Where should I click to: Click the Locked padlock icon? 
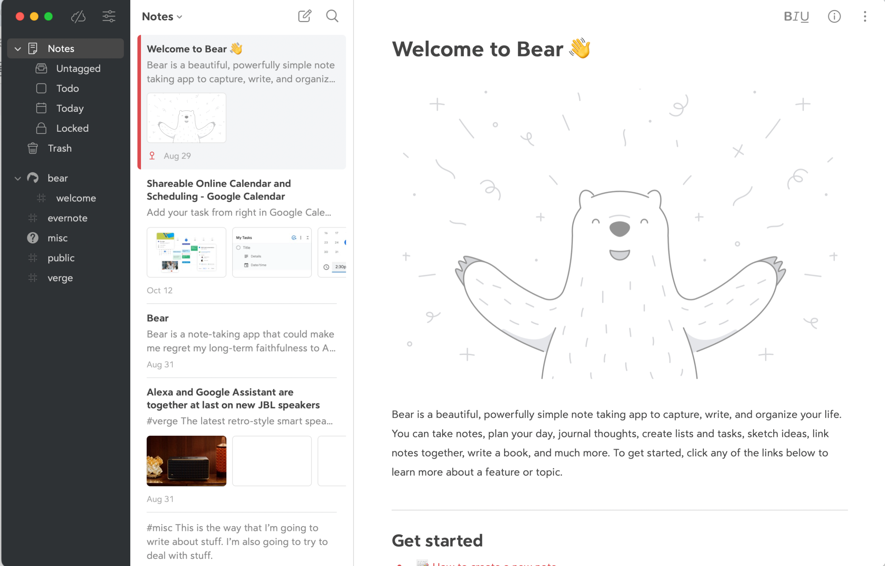coord(41,128)
